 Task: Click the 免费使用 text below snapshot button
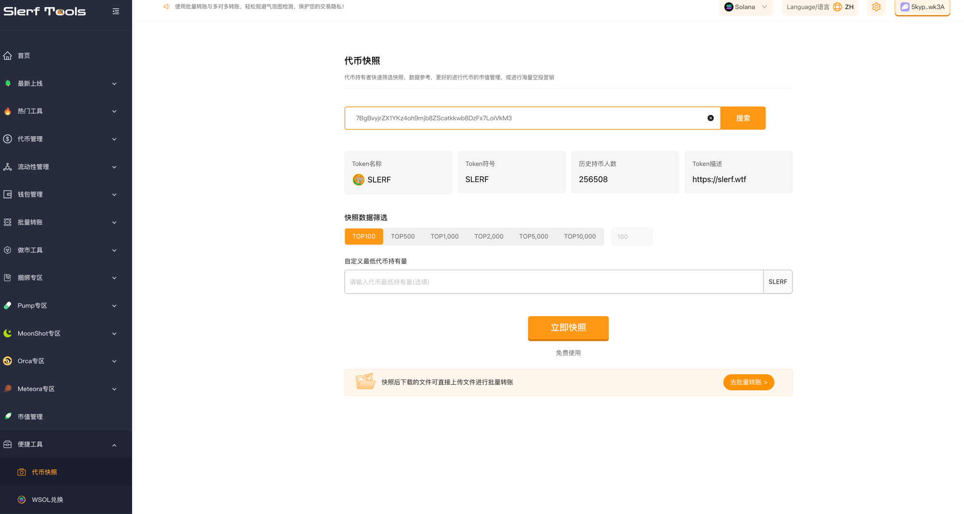point(568,353)
